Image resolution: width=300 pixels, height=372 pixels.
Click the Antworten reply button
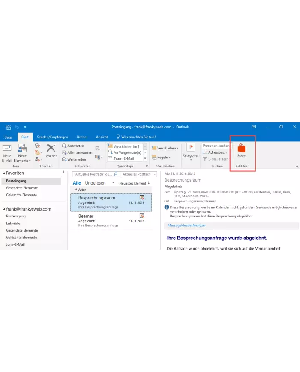[x=73, y=146]
